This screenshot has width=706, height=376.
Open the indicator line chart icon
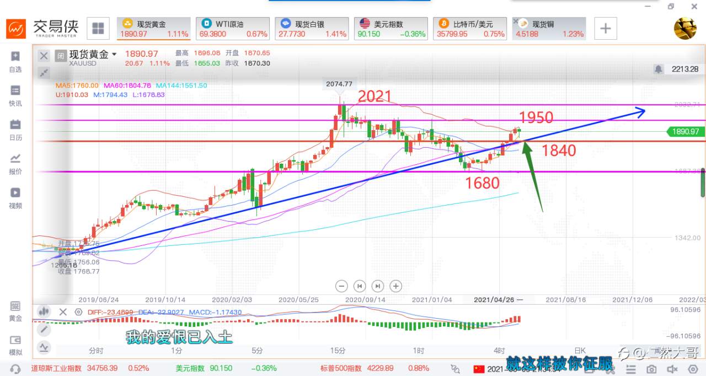44,347
